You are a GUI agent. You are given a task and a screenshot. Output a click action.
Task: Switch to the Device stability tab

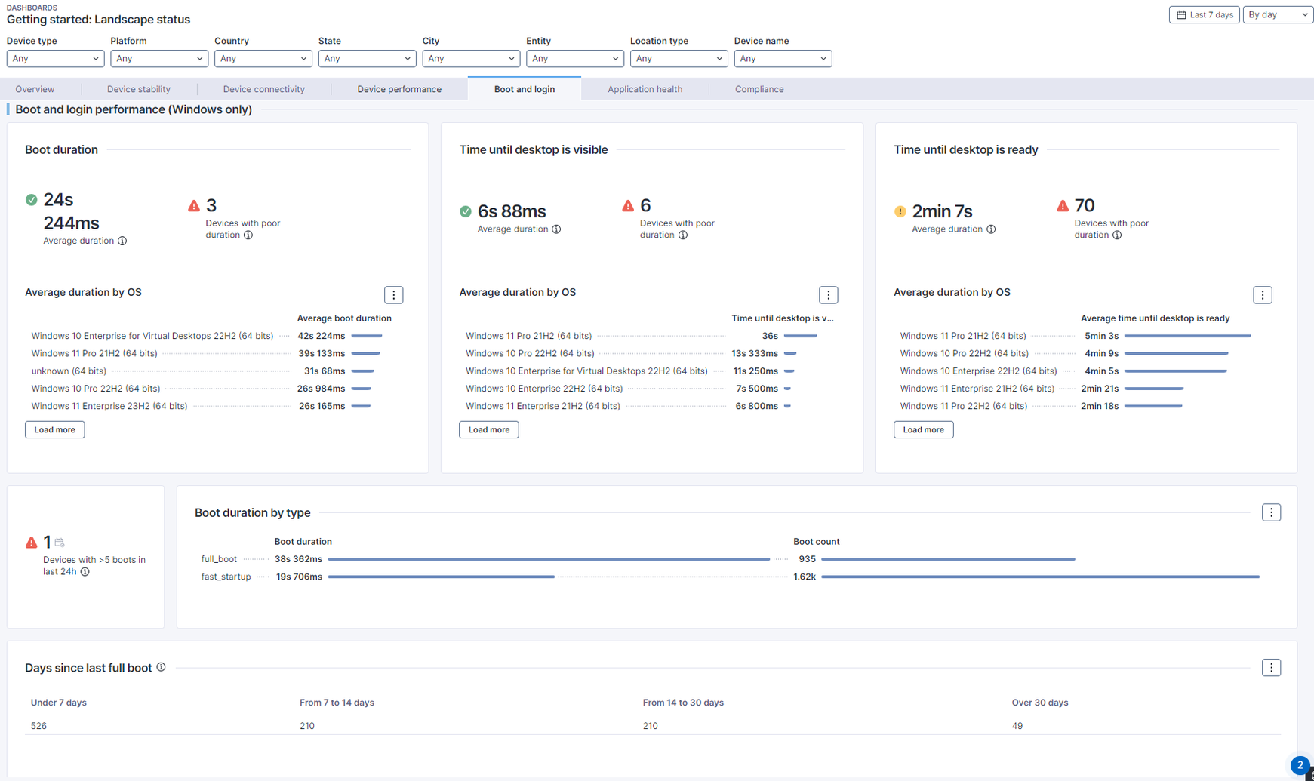click(x=139, y=89)
